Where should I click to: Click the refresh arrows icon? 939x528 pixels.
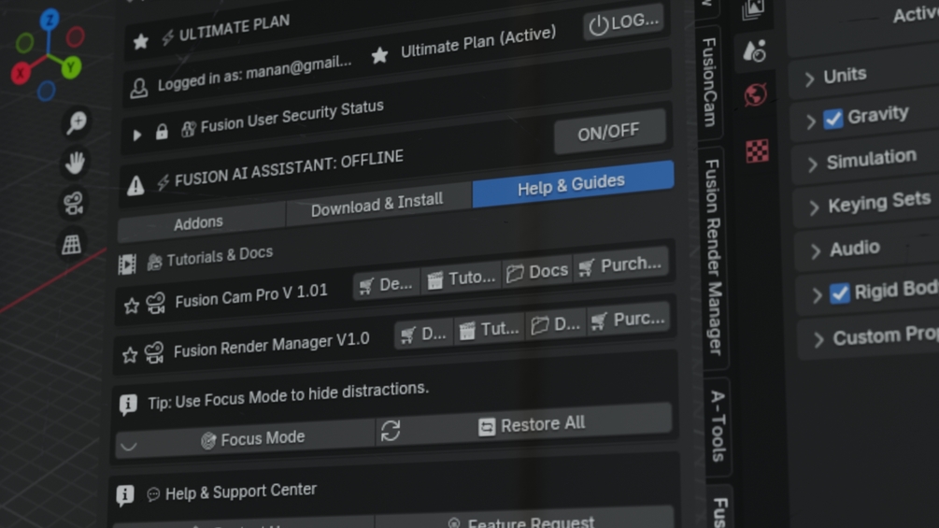[391, 431]
